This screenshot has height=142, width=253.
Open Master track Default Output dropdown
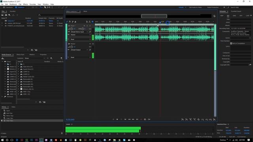[x=79, y=50]
